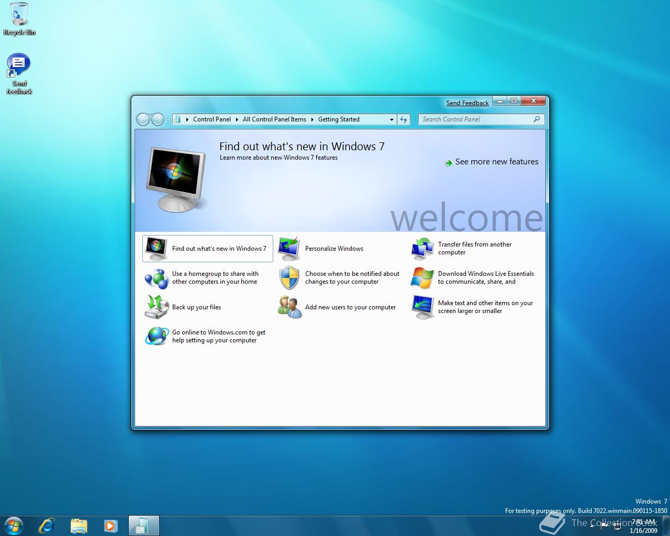670x536 pixels.
Task: Maximize the Getting Started window
Action: (514, 101)
